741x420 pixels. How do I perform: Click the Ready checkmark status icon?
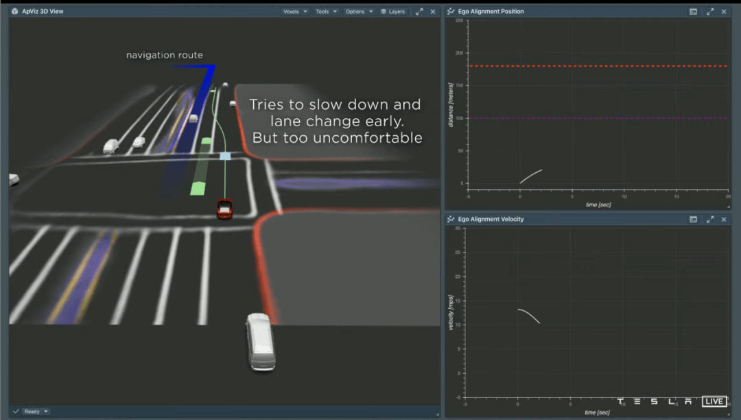click(x=16, y=412)
